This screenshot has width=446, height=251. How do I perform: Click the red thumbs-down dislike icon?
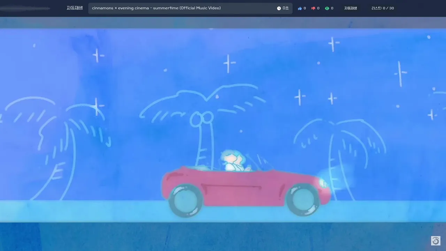pos(313,8)
